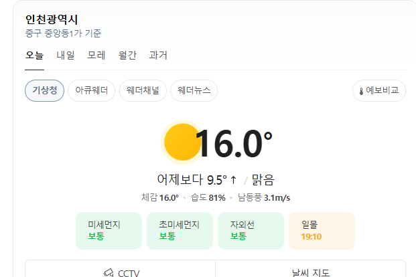
Task: Open the 일몰 19:10 sunset card
Action: [322, 231]
